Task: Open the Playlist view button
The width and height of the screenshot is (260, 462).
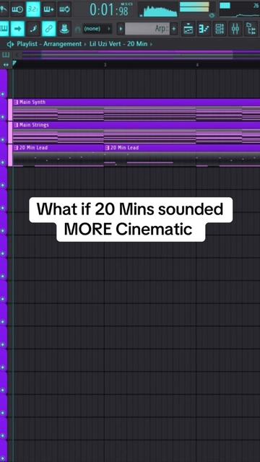Action: pyautogui.click(x=188, y=29)
